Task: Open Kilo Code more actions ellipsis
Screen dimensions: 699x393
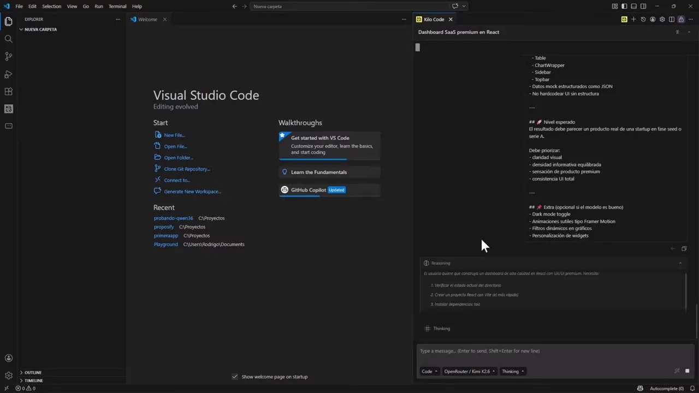Action: point(691,19)
